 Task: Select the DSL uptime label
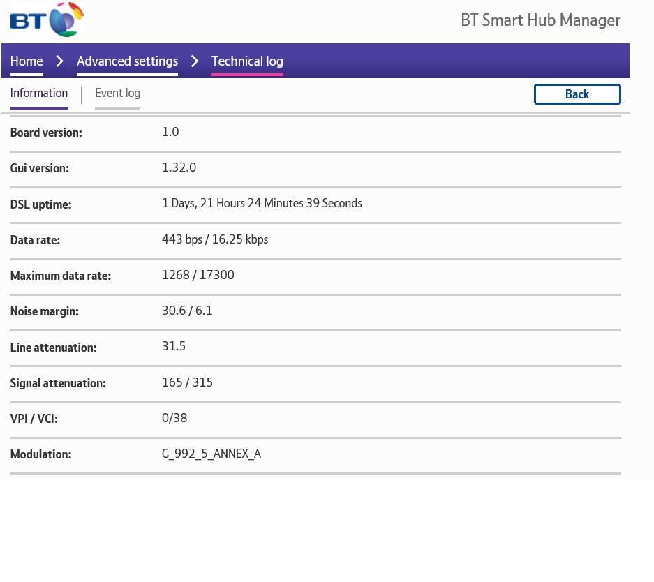[x=41, y=204]
